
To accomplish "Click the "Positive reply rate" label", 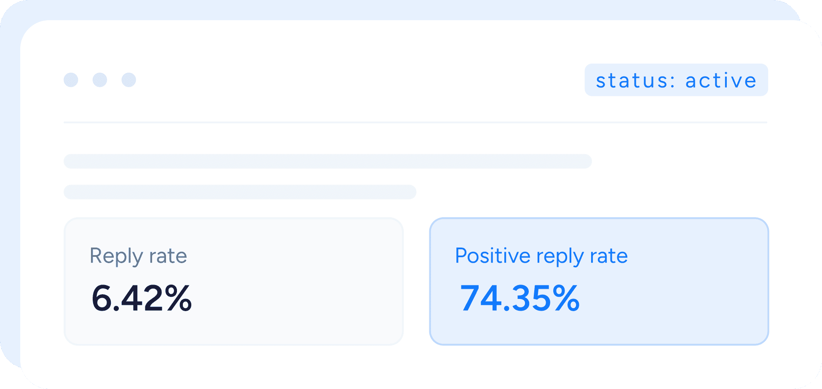I will point(541,256).
